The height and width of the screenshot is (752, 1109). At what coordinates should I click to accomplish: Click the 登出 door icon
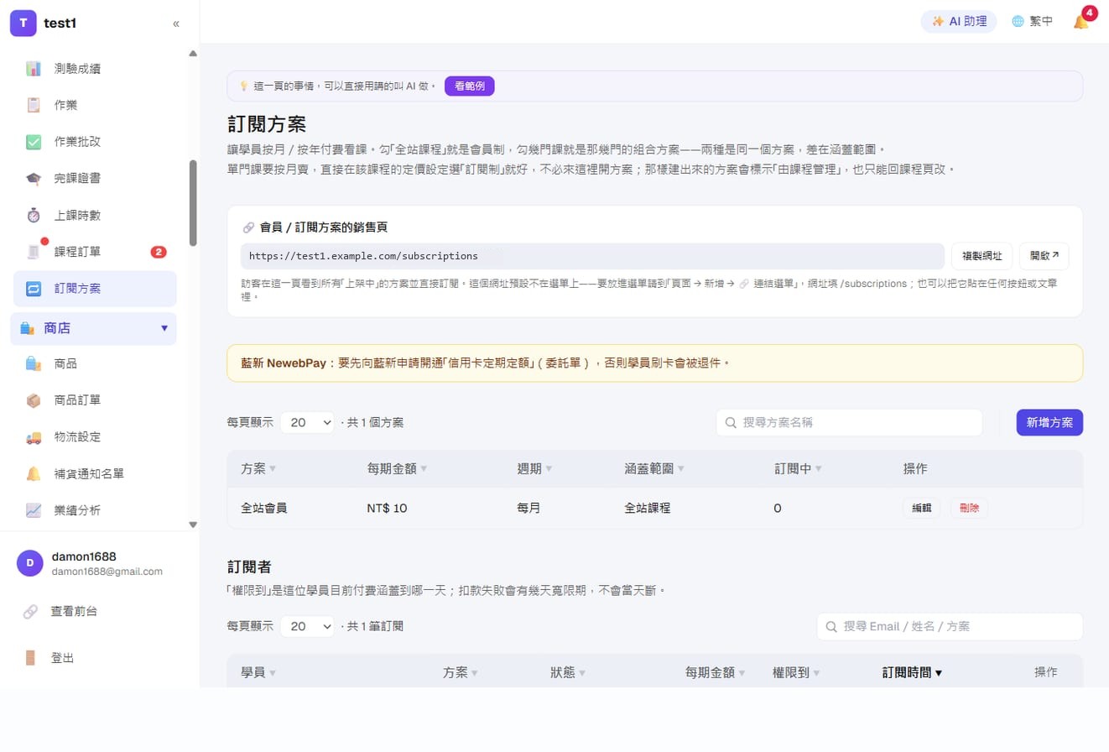click(30, 657)
